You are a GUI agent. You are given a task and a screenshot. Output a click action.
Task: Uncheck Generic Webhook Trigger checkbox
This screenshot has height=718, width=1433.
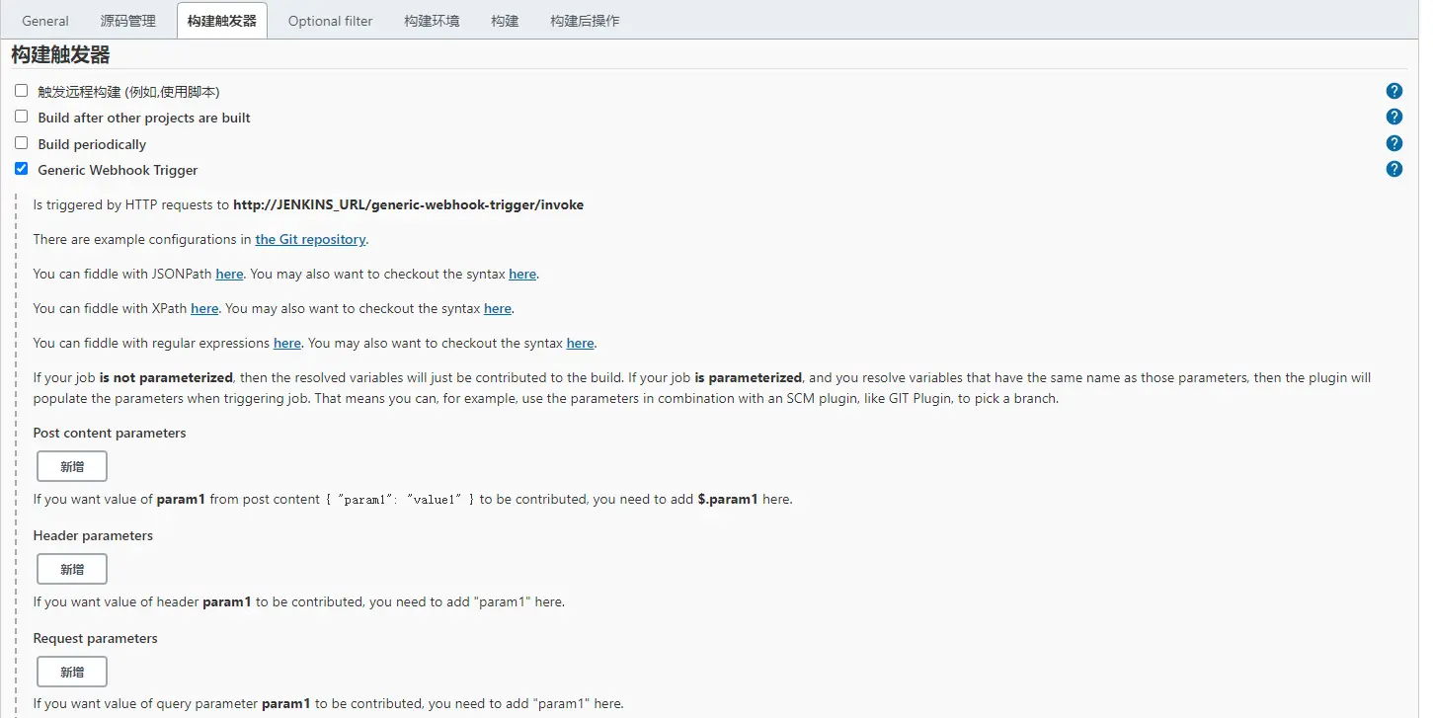pyautogui.click(x=22, y=169)
